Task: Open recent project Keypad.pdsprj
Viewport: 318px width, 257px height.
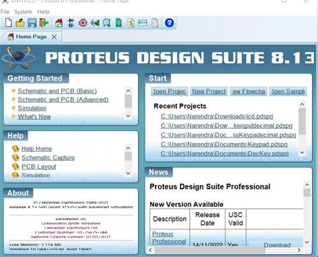Action: (x=224, y=144)
